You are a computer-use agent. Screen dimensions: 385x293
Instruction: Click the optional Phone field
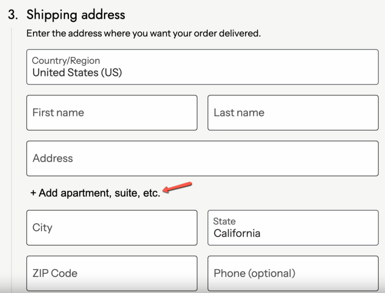point(293,273)
